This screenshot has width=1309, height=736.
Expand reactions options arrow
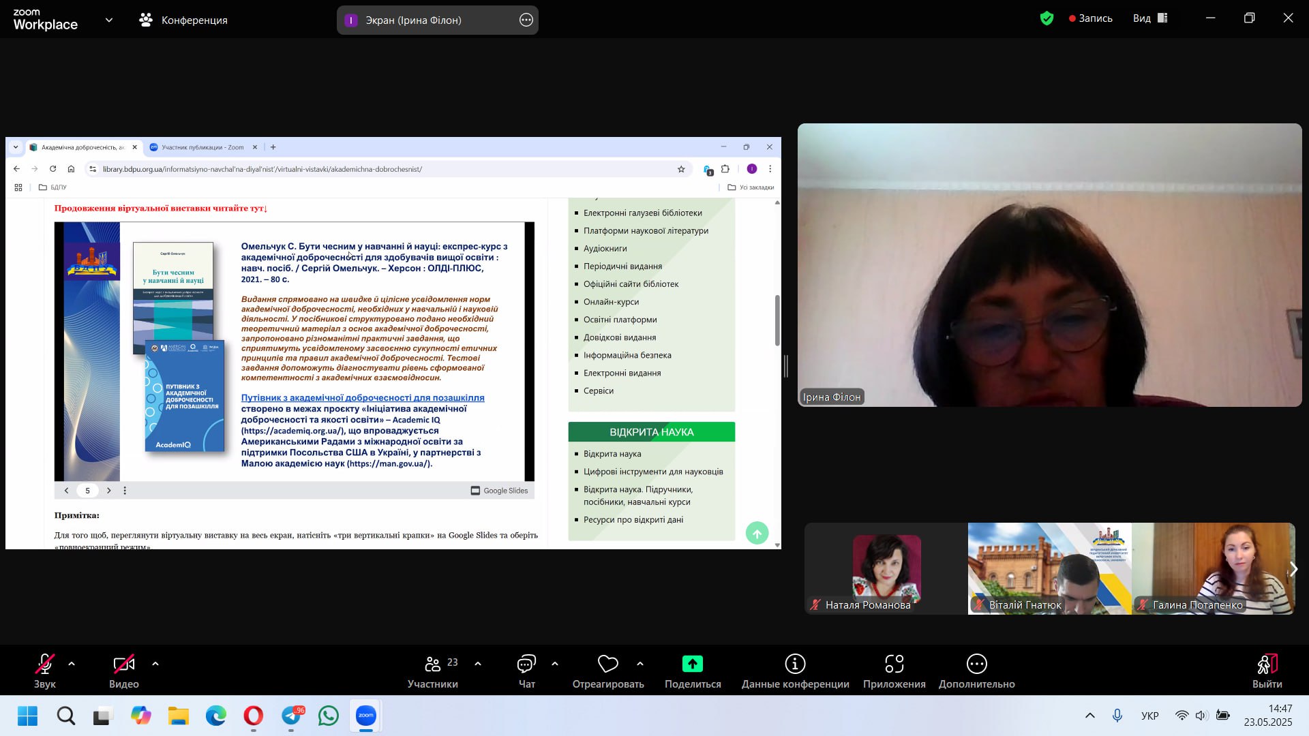coord(640,664)
